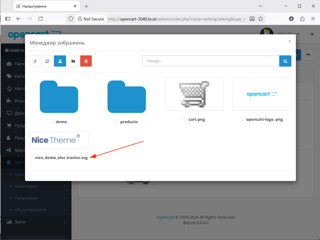Screen dimensions: 320x240
Task: Focus the Пошук search field
Action: click(x=211, y=61)
